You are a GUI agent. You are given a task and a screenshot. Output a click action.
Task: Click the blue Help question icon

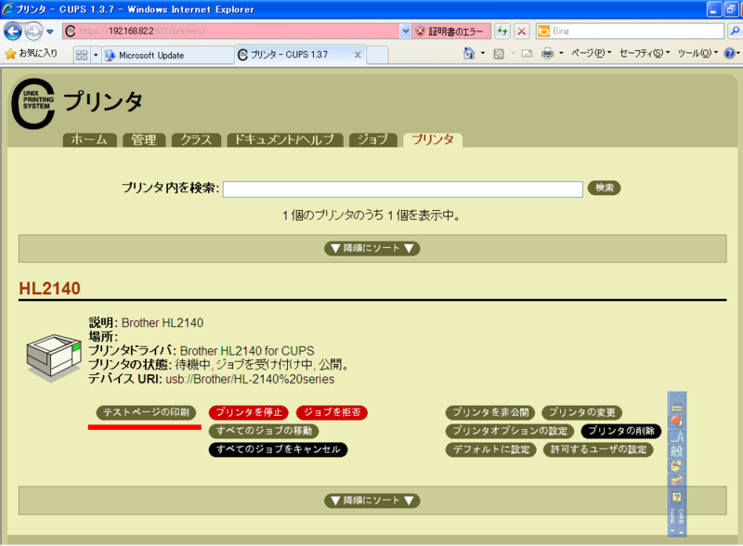coord(729,53)
